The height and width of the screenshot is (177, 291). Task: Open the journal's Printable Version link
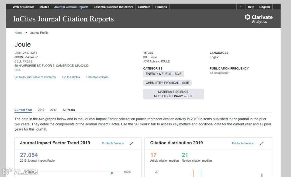click(x=97, y=77)
